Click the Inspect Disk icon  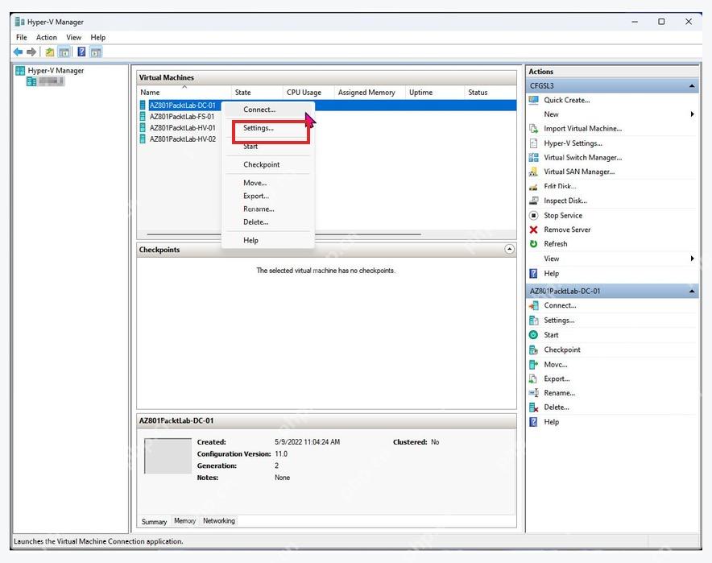click(533, 201)
